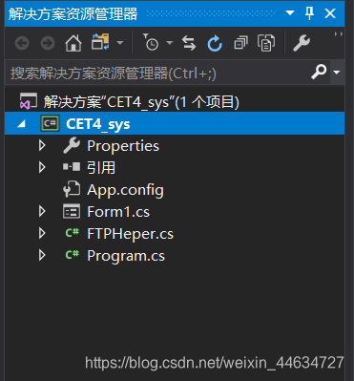
Task: Click the Home icon in toolbar
Action: 73,43
